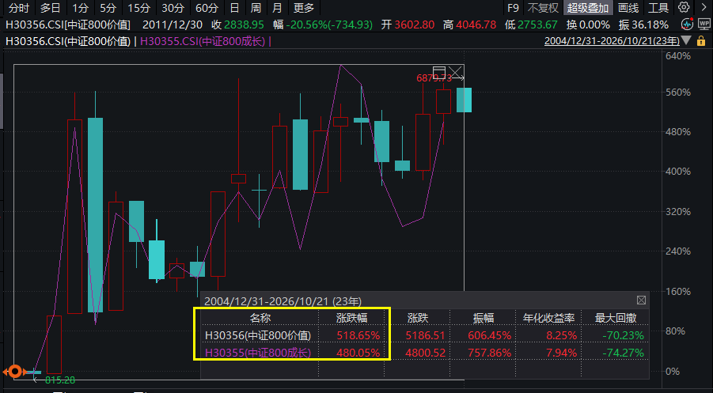Select the H30356(中证800价值) table row name
The height and width of the screenshot is (393, 713).
(258, 336)
